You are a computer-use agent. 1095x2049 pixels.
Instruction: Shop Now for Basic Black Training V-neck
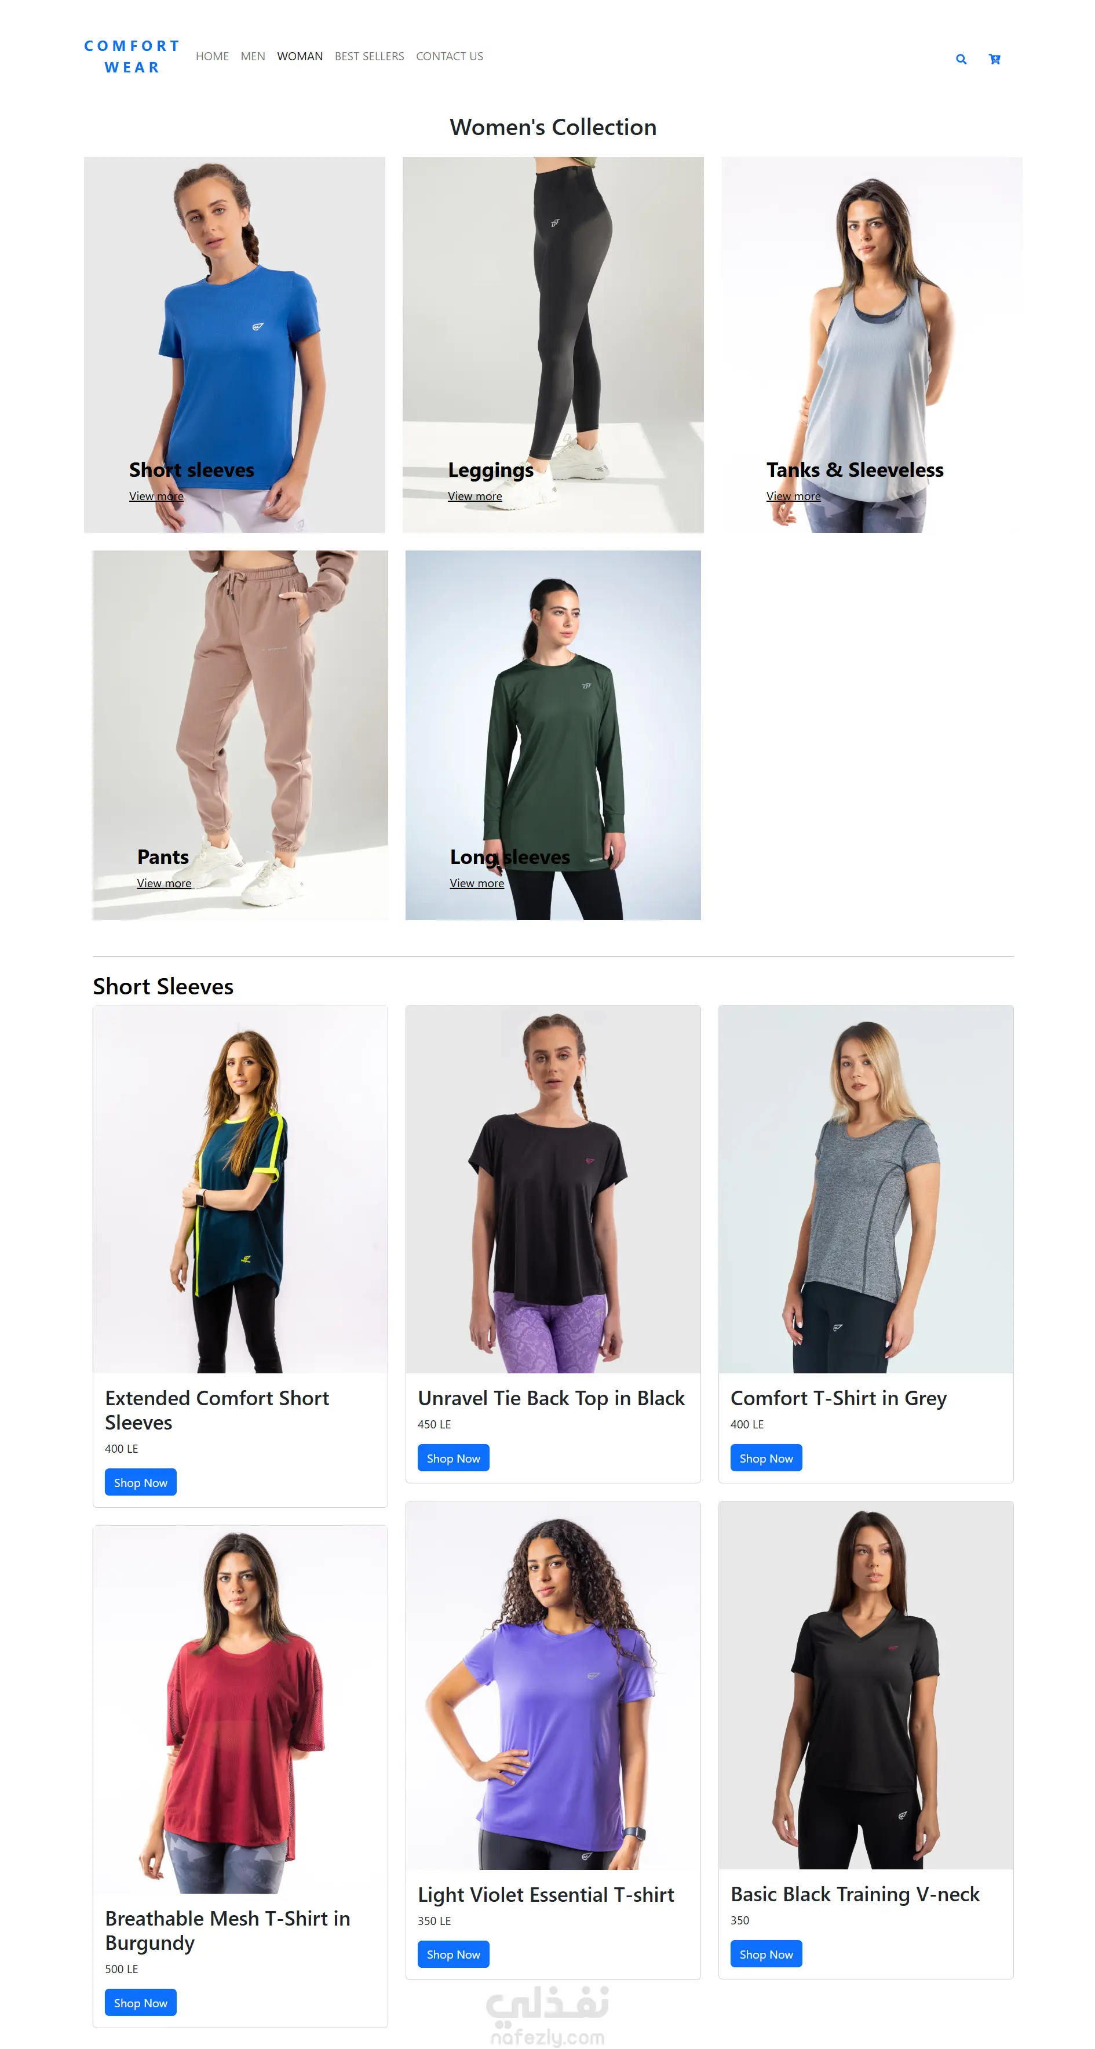point(766,1953)
